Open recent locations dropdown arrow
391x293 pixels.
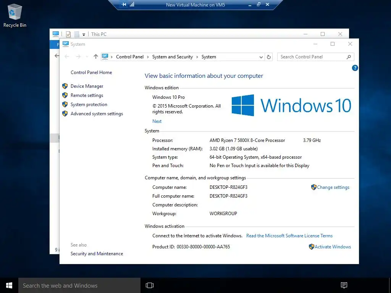click(x=87, y=57)
